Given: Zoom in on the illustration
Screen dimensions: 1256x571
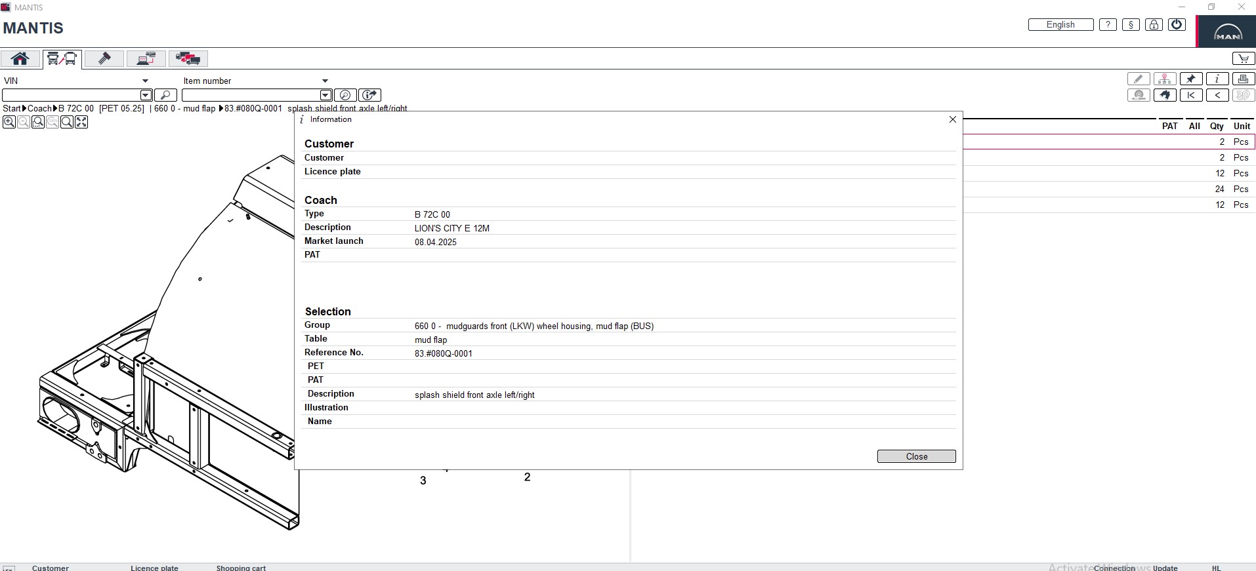Looking at the screenshot, I should click(x=9, y=122).
